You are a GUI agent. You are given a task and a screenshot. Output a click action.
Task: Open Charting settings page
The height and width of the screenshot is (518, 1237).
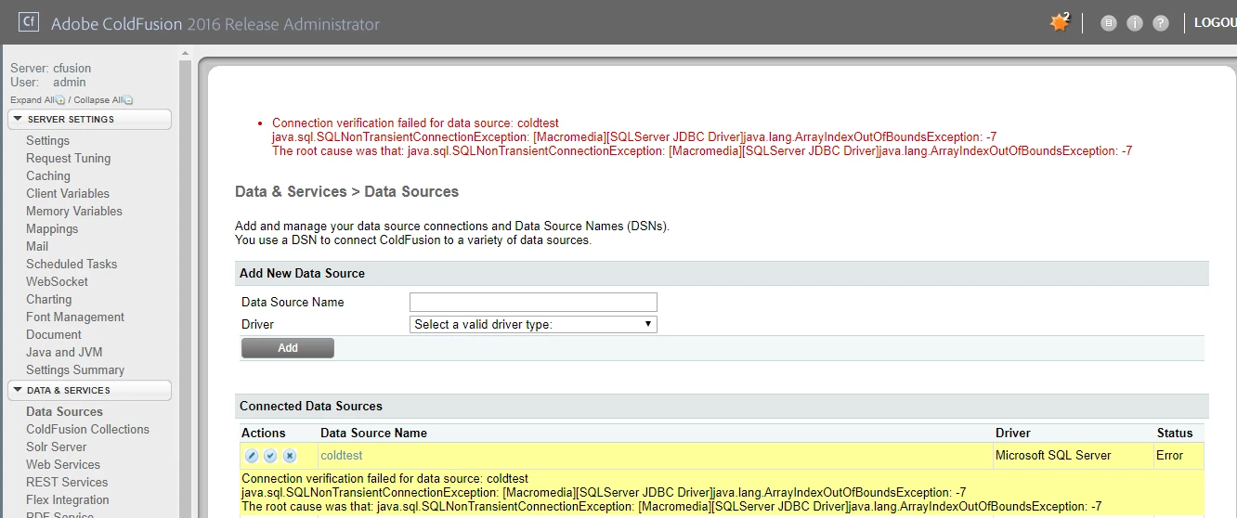tap(48, 300)
